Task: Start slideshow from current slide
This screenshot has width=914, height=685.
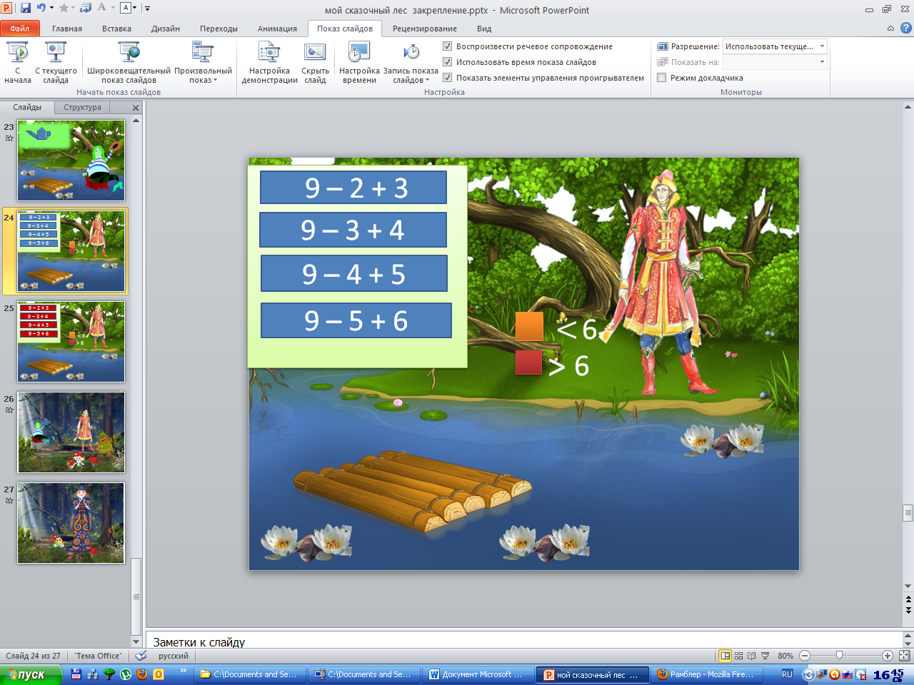Action: pyautogui.click(x=56, y=63)
